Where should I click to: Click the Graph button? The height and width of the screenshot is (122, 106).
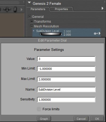[x=44, y=119]
